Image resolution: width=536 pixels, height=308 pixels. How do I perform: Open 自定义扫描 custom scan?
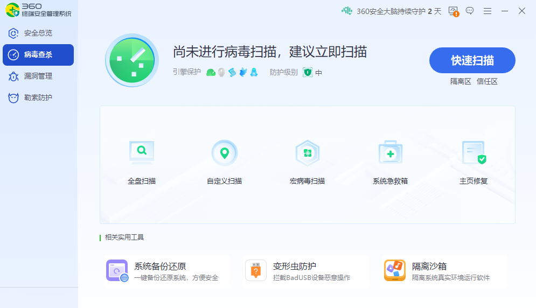click(x=225, y=153)
